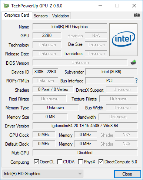Toggle the PhysX checkbox
Viewport: 143px width, 180px height.
80,162
